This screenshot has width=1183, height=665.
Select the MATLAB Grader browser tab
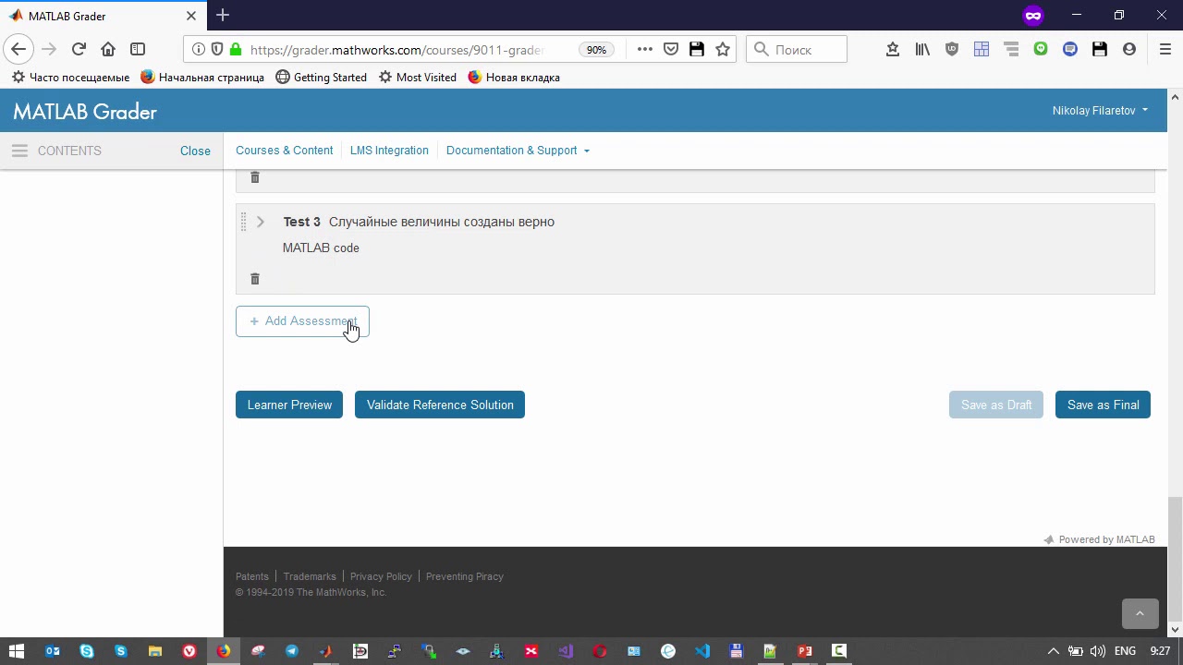coord(104,16)
